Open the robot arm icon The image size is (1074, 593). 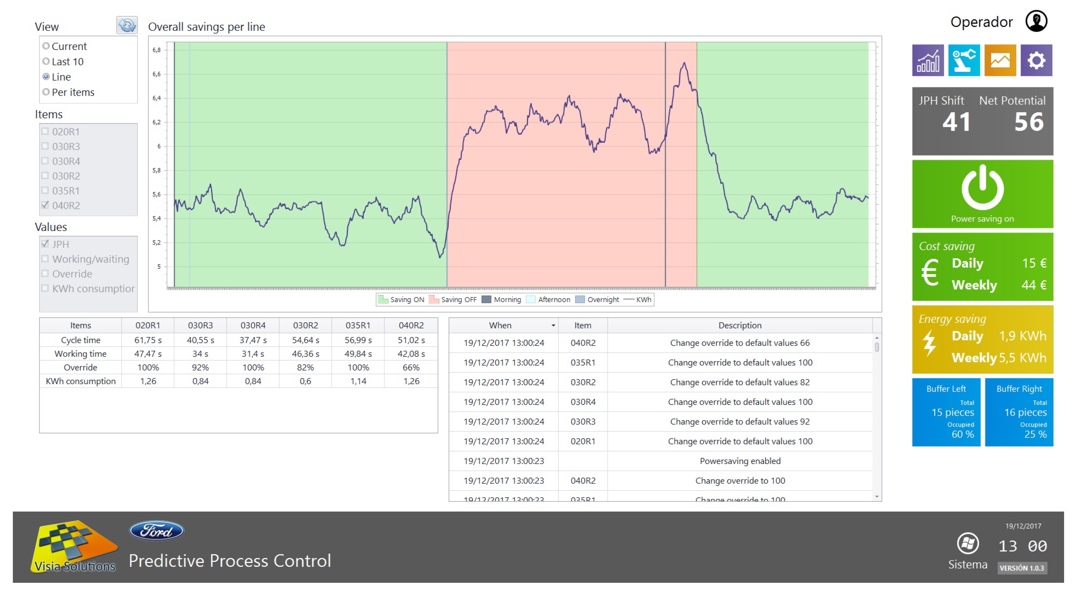[964, 60]
